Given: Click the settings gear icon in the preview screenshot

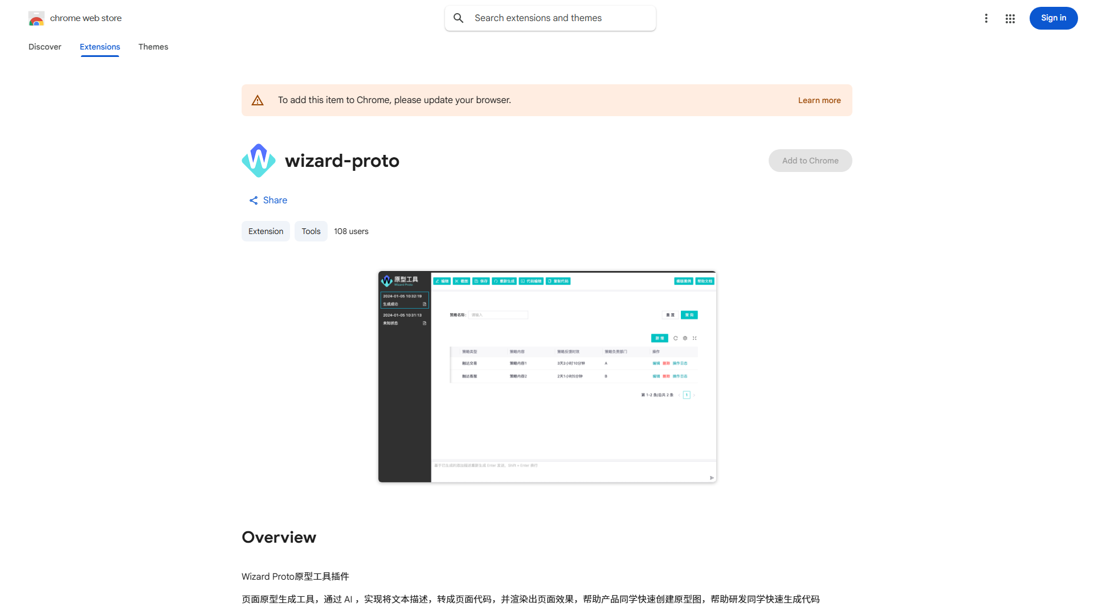Looking at the screenshot, I should coord(685,338).
